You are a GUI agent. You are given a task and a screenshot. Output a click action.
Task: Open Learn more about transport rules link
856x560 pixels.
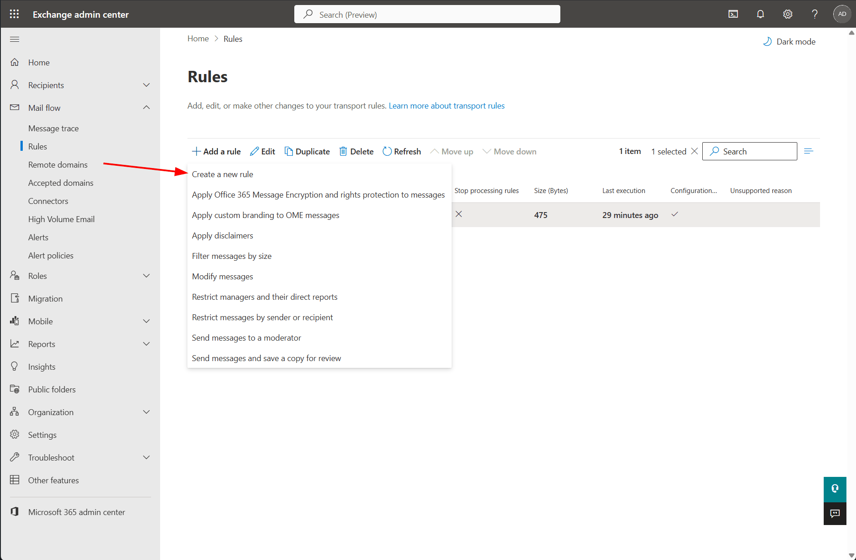[x=447, y=106]
